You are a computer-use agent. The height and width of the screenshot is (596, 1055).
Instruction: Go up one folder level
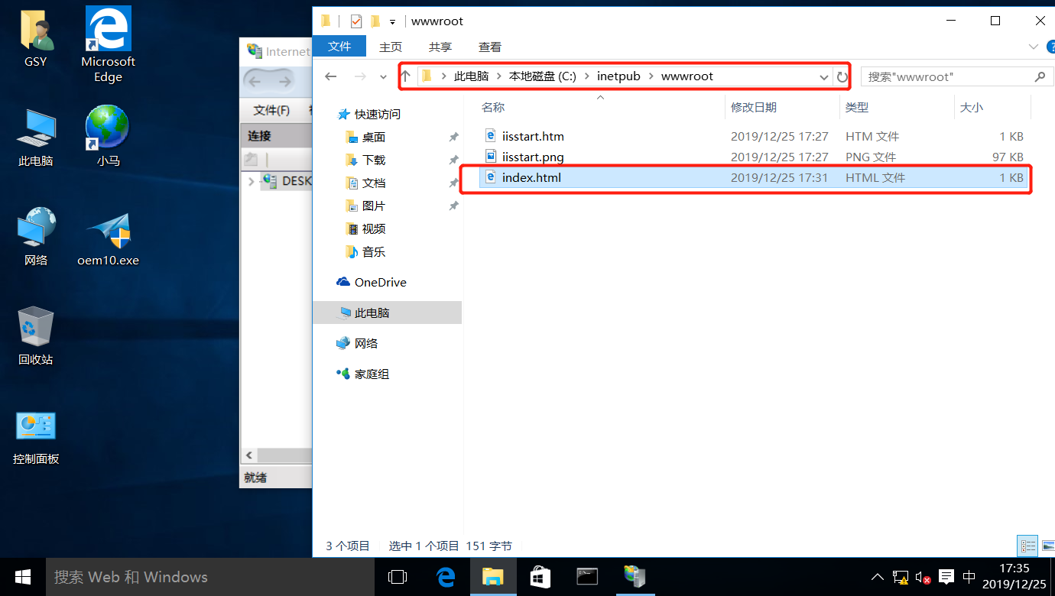pyautogui.click(x=406, y=76)
